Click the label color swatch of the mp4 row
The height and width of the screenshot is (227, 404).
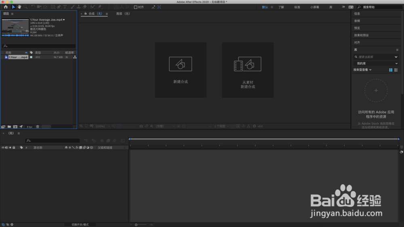tap(31, 57)
